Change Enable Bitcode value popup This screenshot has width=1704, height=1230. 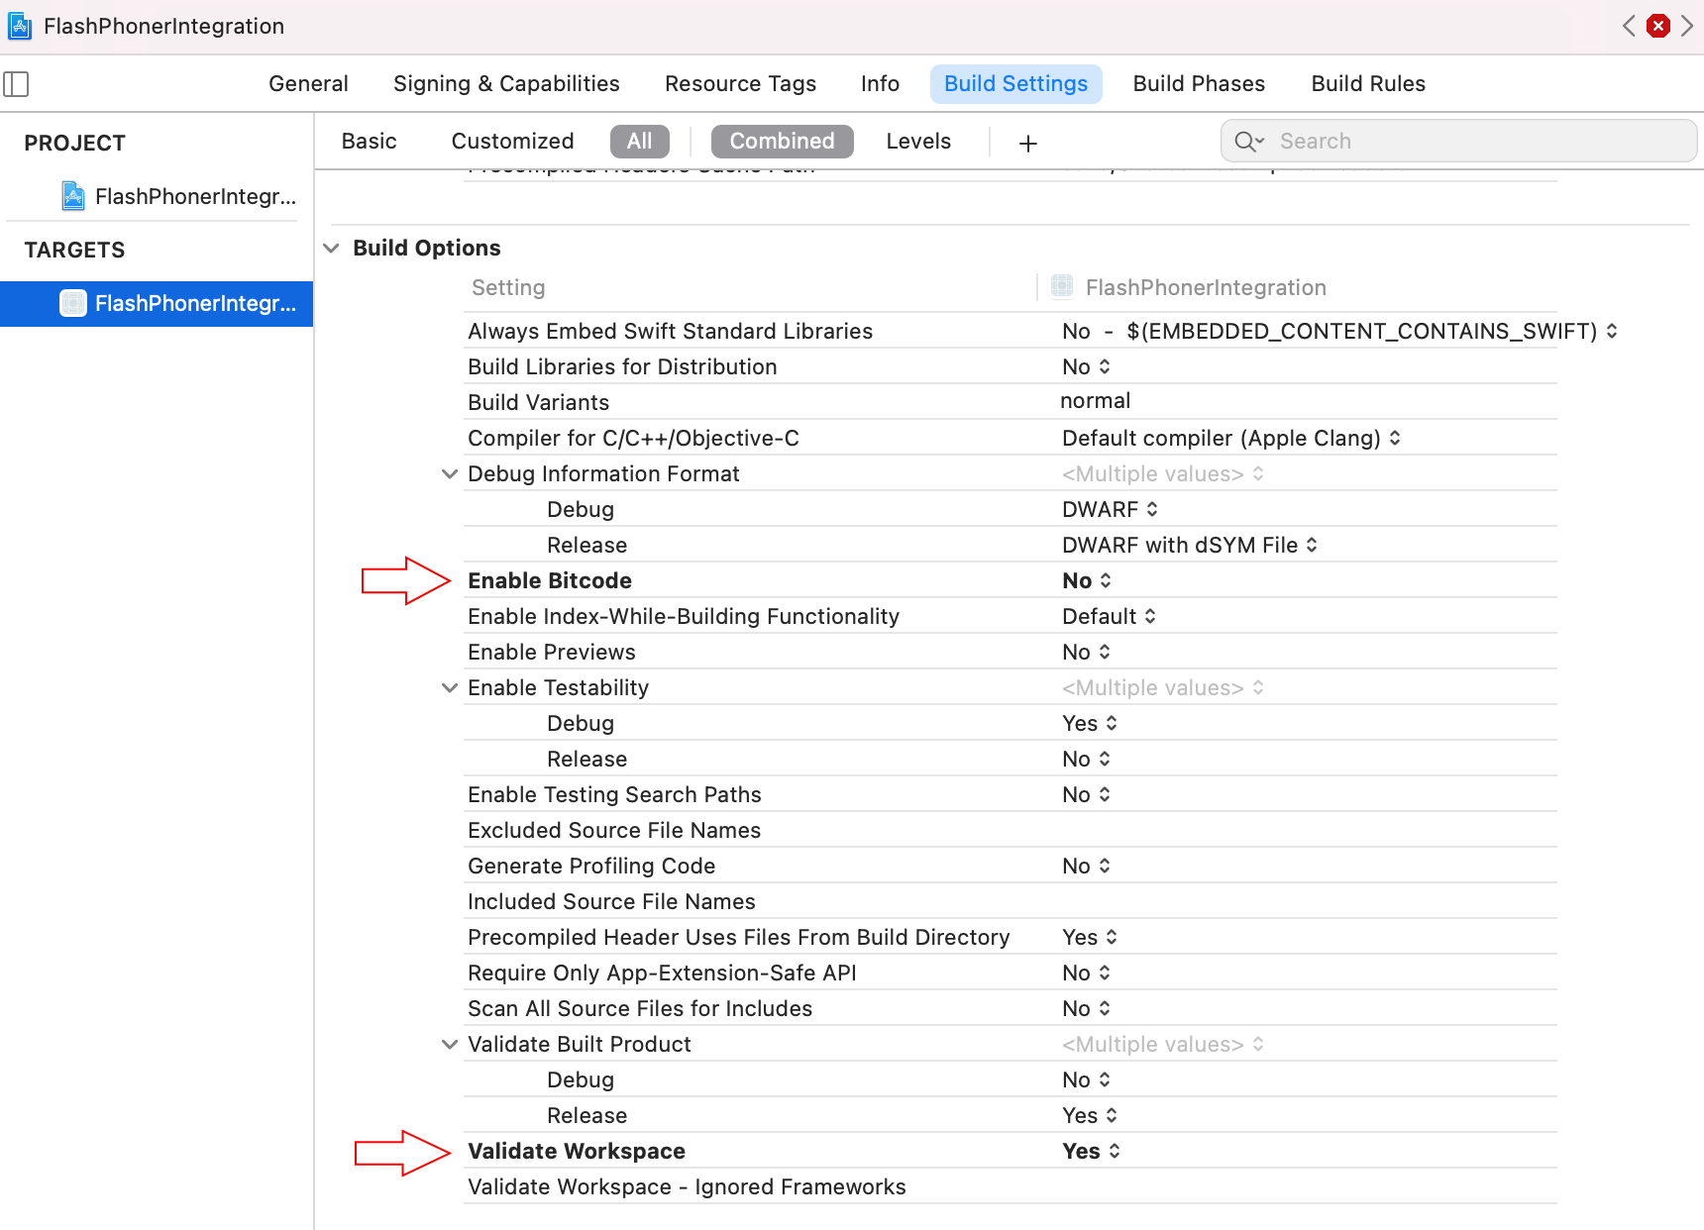coord(1087,581)
